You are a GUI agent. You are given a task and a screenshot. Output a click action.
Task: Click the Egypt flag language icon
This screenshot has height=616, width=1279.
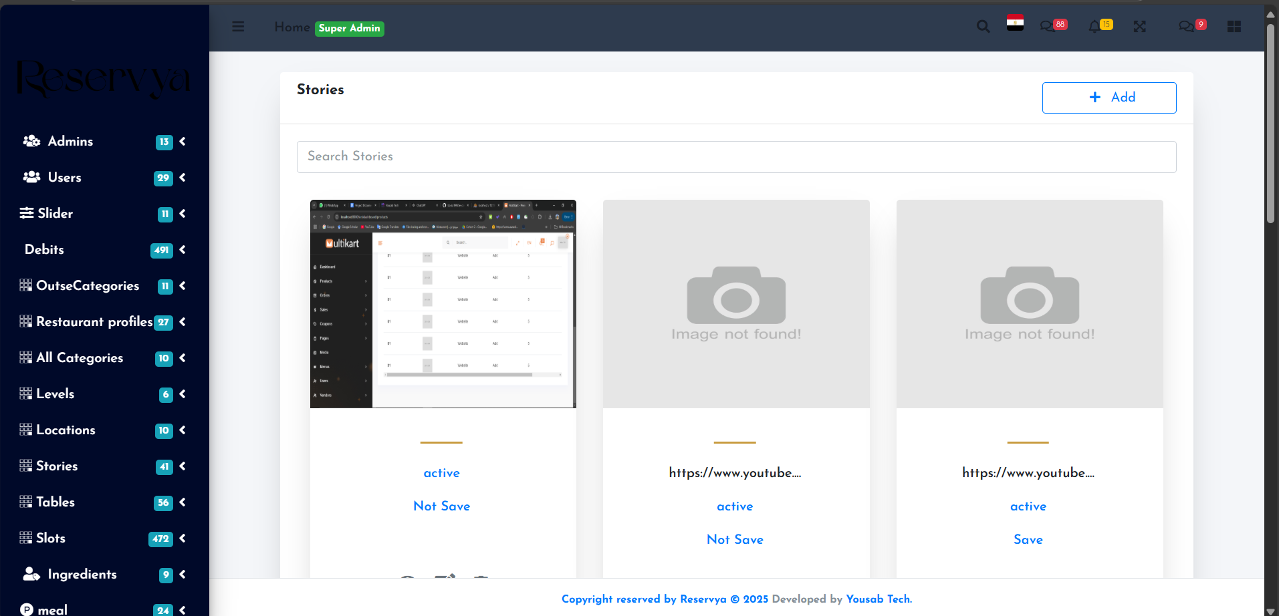click(1015, 23)
